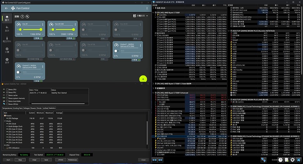The width and height of the screenshot is (303, 164).
Task: Open the Home page in Fan Control sidebar
Action: pyautogui.click(x=7, y=18)
